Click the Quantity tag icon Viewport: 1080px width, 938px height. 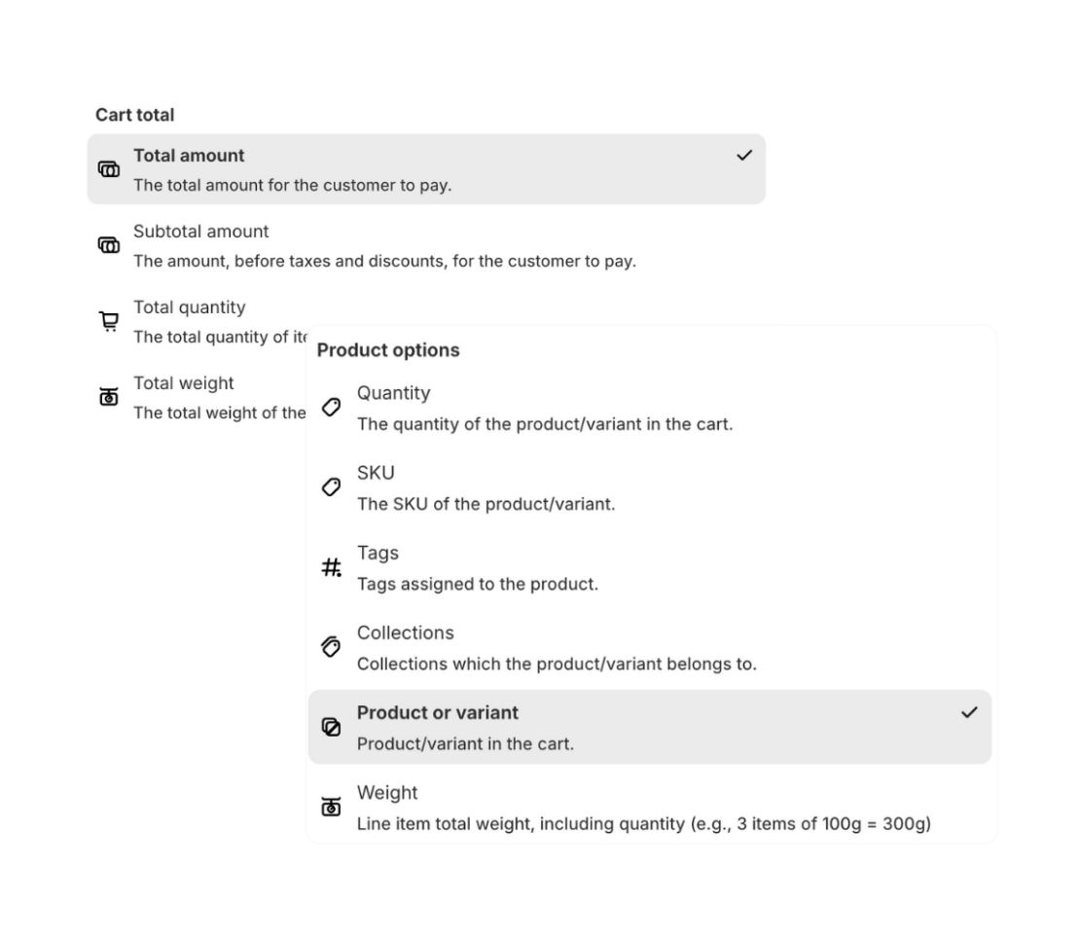click(x=332, y=405)
